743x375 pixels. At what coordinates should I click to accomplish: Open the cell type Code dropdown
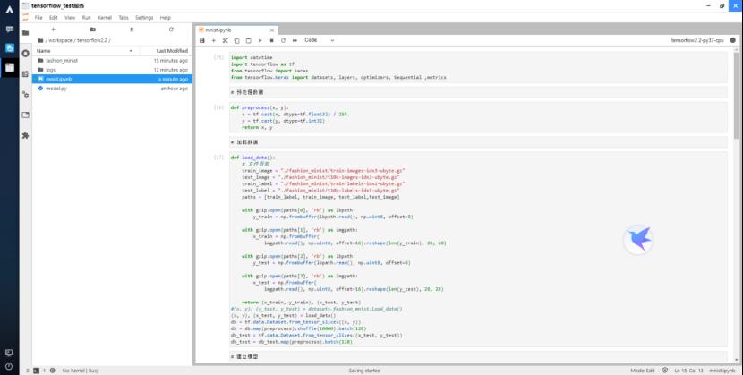point(319,40)
